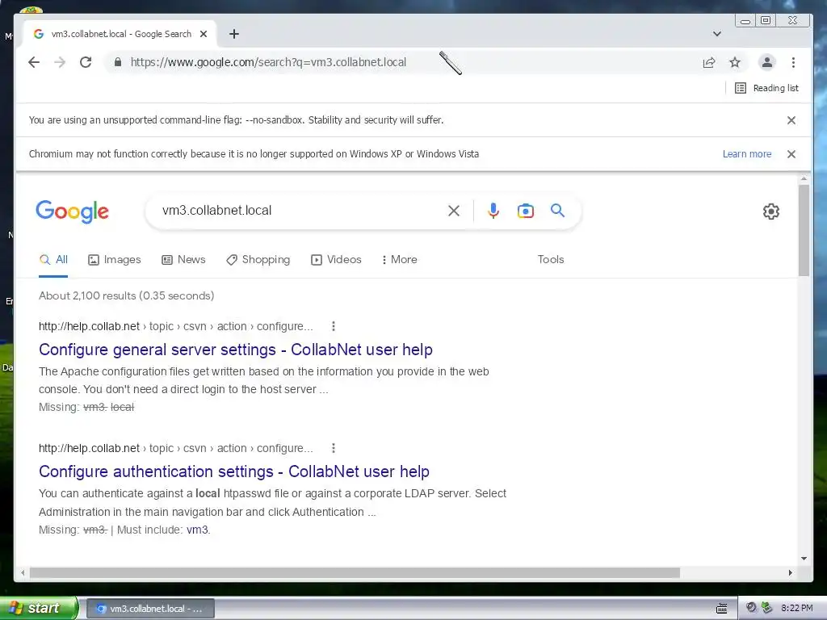This screenshot has width=827, height=620.
Task: Dismiss the no-sandbox warning bar
Action: click(x=791, y=120)
